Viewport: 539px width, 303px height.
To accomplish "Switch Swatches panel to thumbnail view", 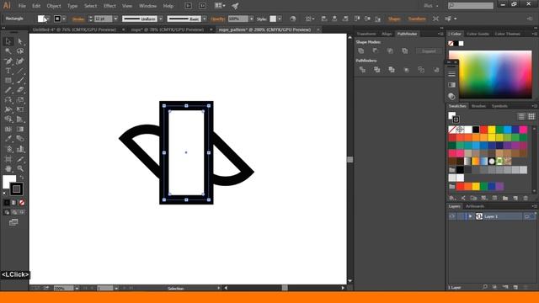I will click(x=531, y=116).
